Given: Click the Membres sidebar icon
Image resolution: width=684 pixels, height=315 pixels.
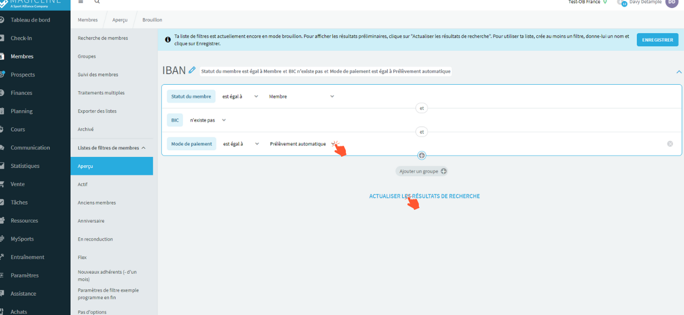Looking at the screenshot, I should 2,57.
